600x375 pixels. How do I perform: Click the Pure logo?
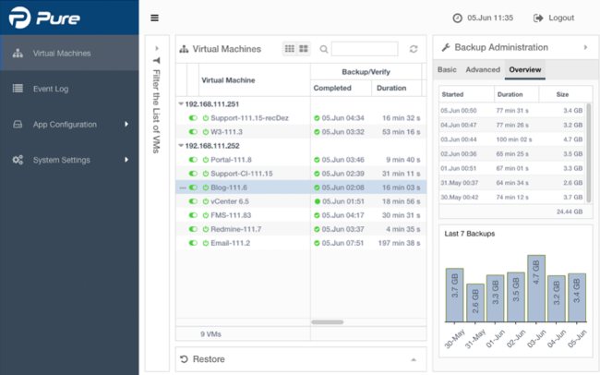click(x=44, y=18)
